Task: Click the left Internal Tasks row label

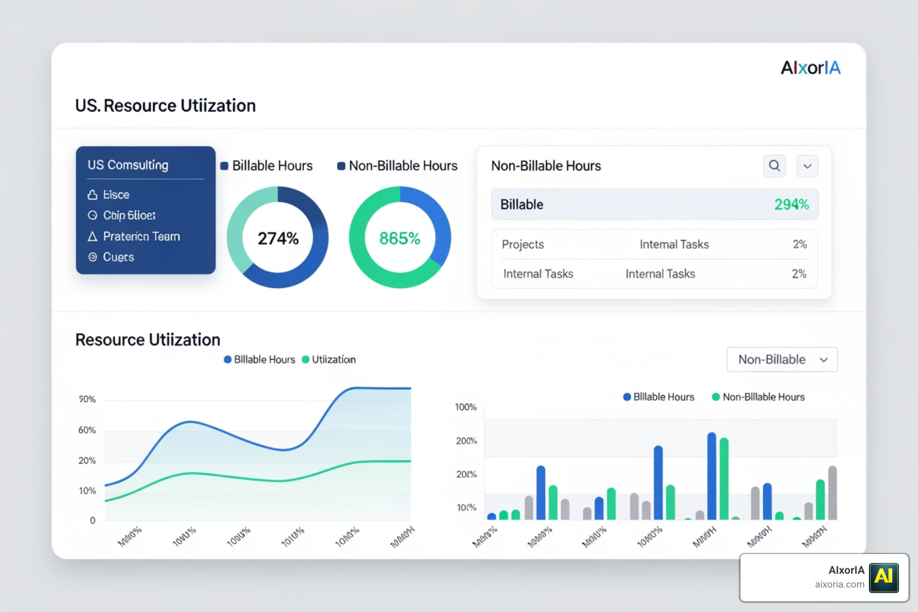Action: (x=538, y=274)
